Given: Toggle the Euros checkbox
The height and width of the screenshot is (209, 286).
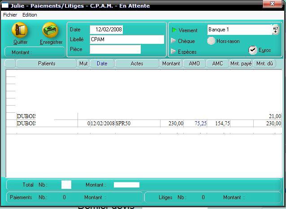Looking at the screenshot, I should pos(253,50).
